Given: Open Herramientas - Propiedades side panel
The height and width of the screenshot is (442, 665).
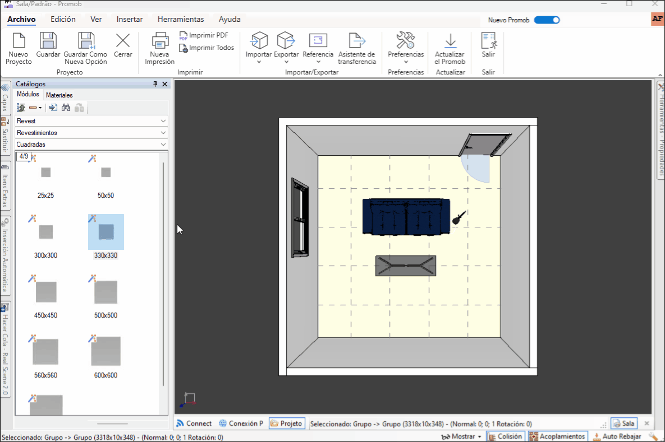Looking at the screenshot, I should (661, 131).
